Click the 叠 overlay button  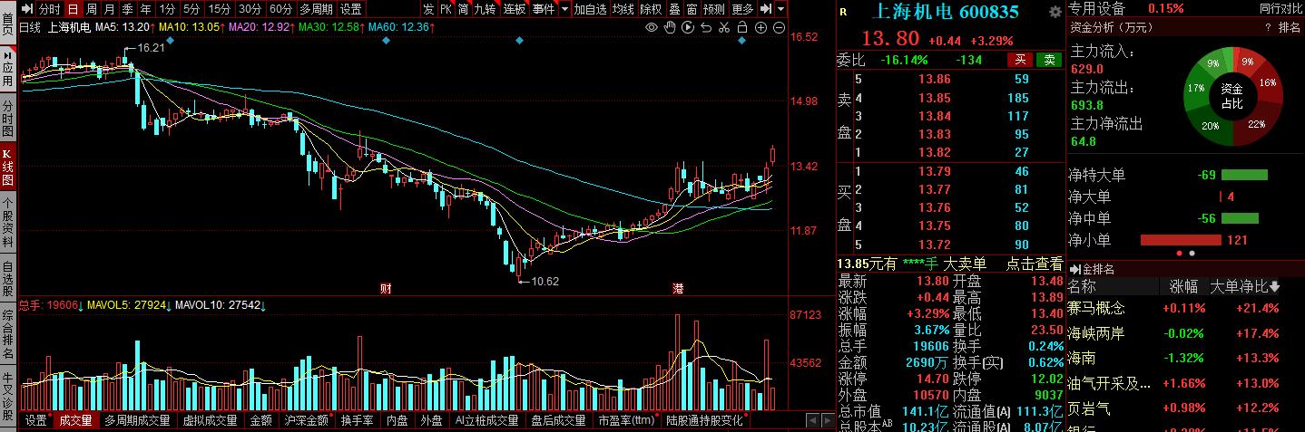(674, 9)
